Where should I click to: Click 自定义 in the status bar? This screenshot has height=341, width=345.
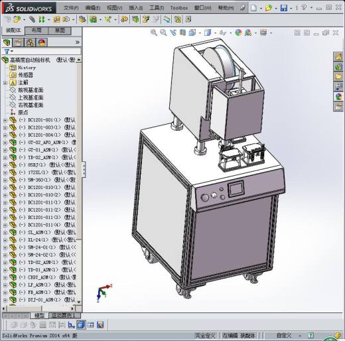tap(284, 336)
